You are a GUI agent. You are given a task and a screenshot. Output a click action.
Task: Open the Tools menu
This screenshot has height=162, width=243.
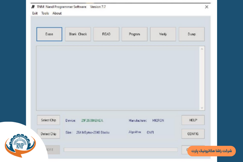[45, 13]
